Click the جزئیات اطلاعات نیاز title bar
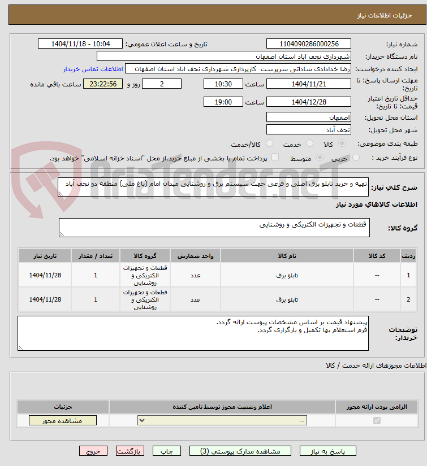The width and height of the screenshot is (427, 466). 217,15
